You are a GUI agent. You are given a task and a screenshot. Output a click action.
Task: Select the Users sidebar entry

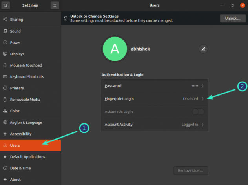tap(30, 145)
